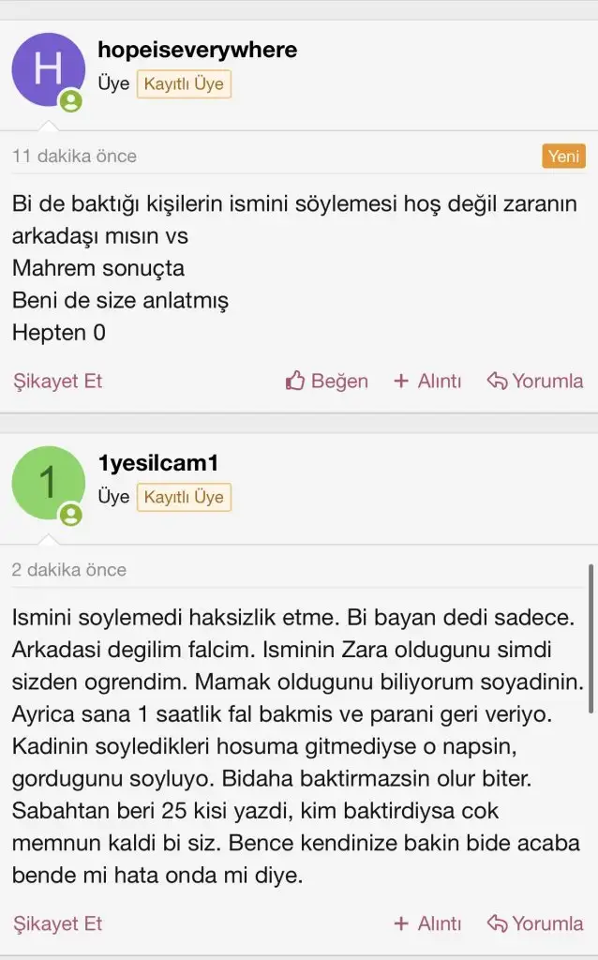Click the Kayıtlı Üye badge under 1yesilcam1
This screenshot has height=960, width=598.
[184, 497]
